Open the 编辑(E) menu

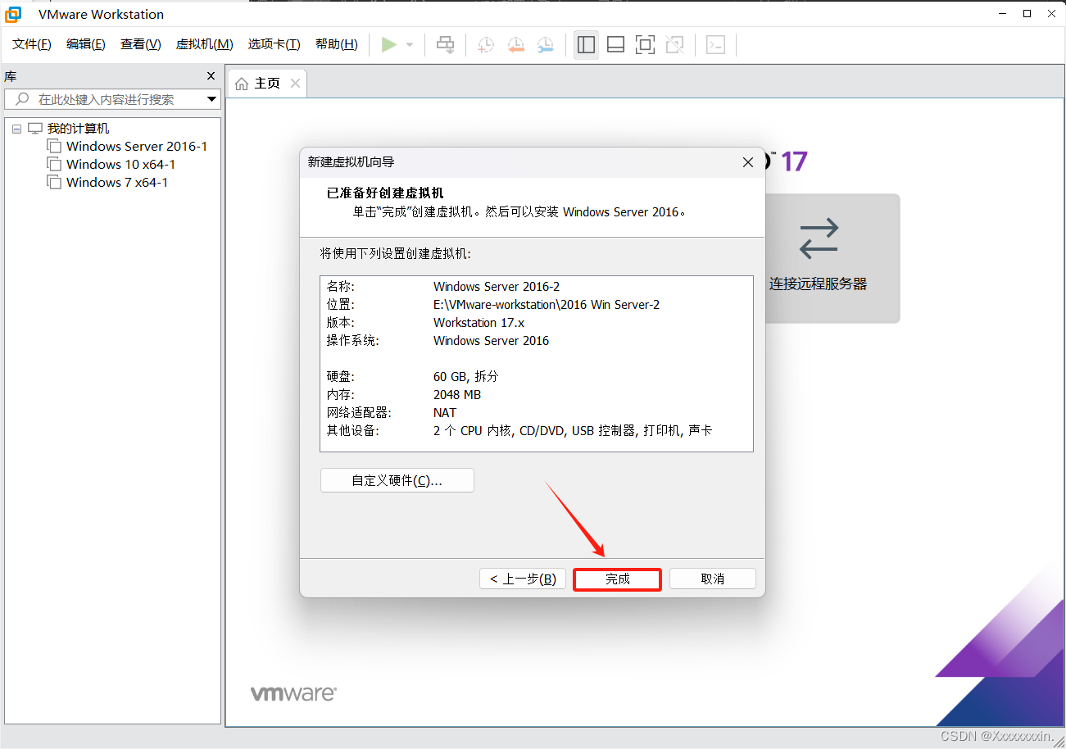coord(86,44)
